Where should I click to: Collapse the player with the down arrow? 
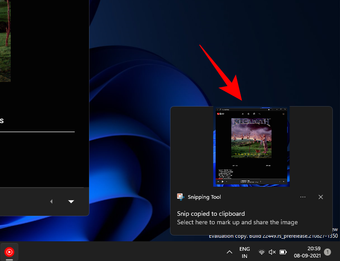71,201
